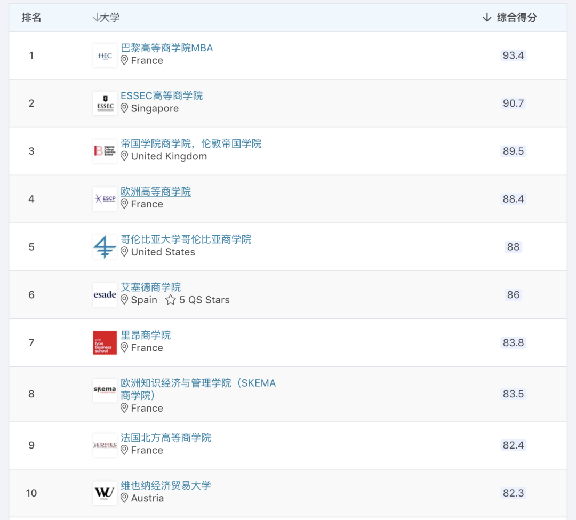Click the 93.4 score badge
This screenshot has width=576, height=520.
coord(513,55)
